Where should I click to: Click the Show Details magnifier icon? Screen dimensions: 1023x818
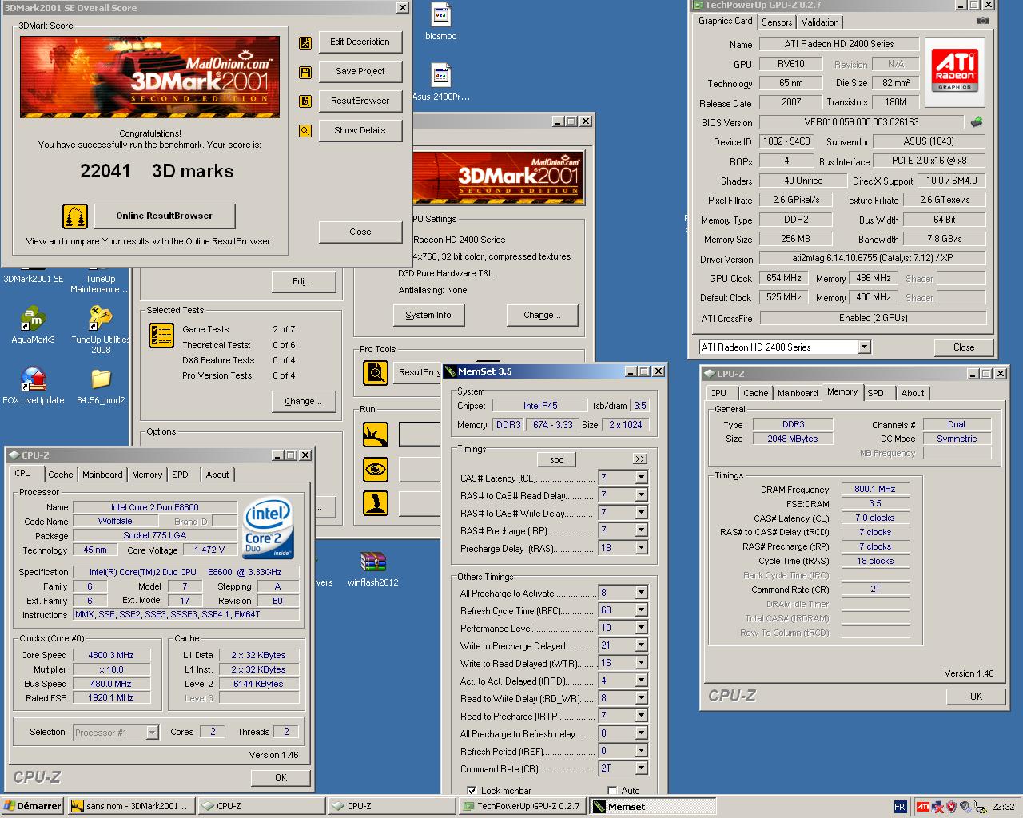coord(305,131)
